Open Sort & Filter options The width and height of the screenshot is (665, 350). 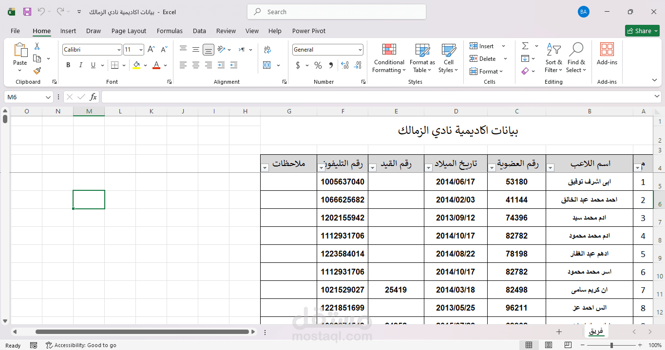pyautogui.click(x=553, y=58)
